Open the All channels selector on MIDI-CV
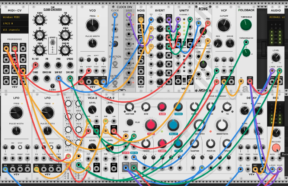 pos(15,30)
